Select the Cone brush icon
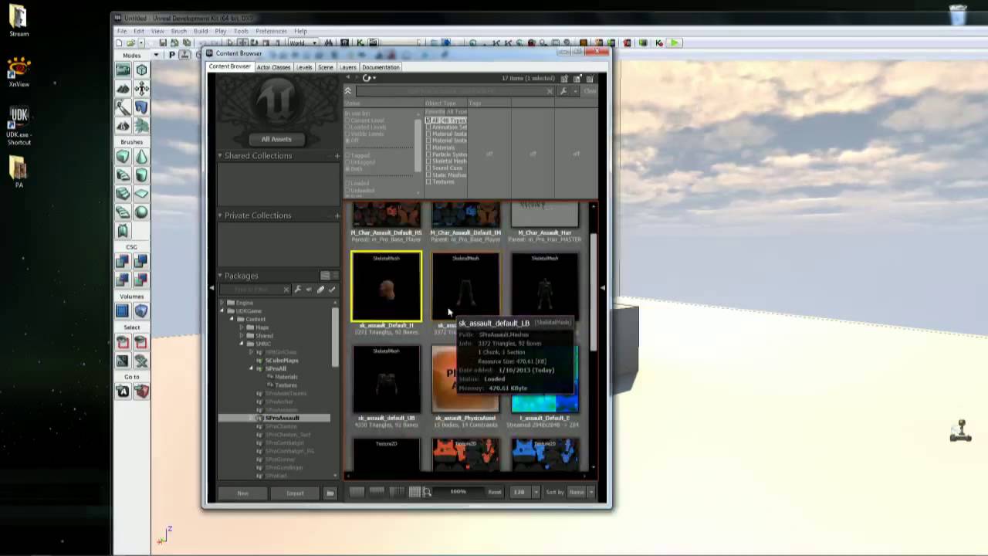 (142, 157)
